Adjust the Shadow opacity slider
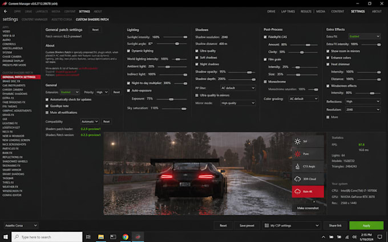Image resolution: width=388 pixels, height=242 pixels. 241,72
